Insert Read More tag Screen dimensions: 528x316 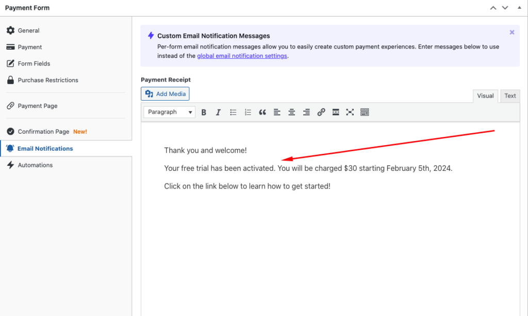coord(336,112)
